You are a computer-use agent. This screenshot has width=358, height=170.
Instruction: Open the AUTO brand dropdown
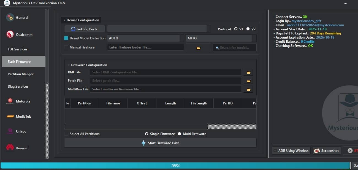click(x=143, y=38)
